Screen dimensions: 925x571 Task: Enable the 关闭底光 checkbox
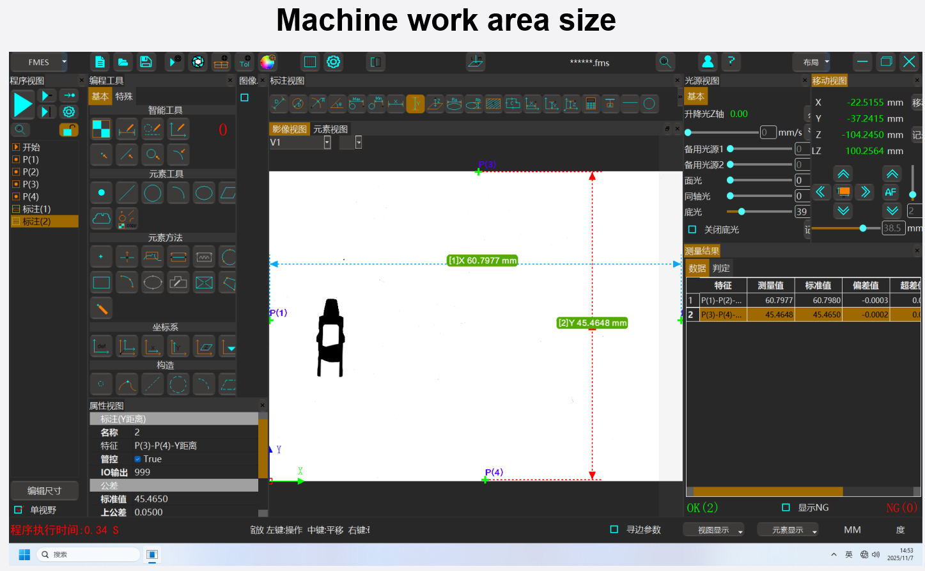coord(692,230)
